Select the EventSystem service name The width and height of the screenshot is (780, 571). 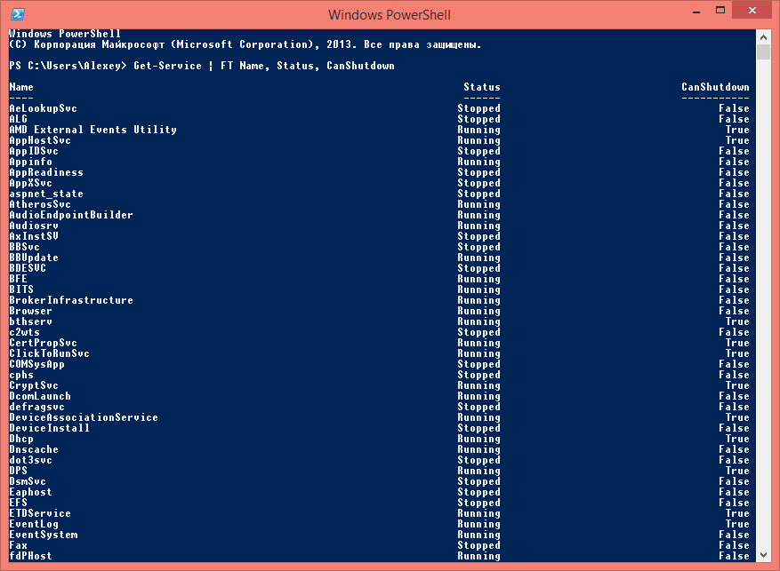pos(44,535)
